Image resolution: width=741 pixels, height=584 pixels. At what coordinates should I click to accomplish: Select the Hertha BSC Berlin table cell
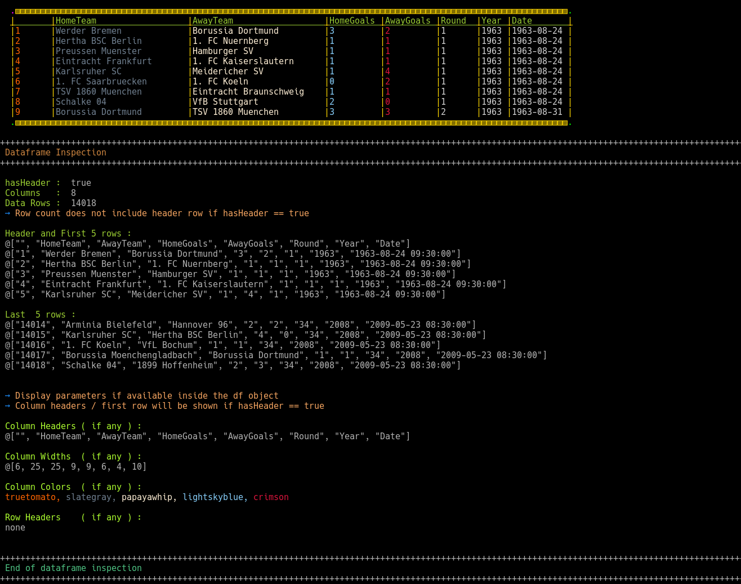point(99,41)
